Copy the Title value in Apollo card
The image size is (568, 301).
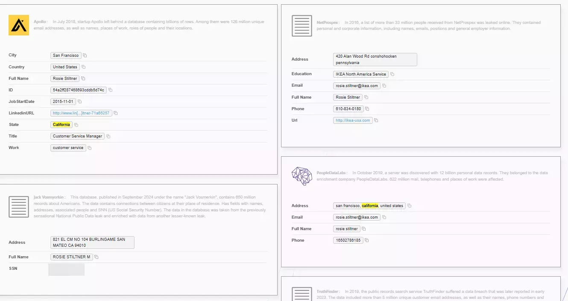[108, 136]
